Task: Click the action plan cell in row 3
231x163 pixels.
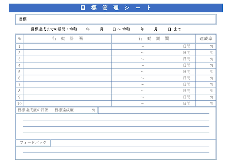Action: [67, 59]
